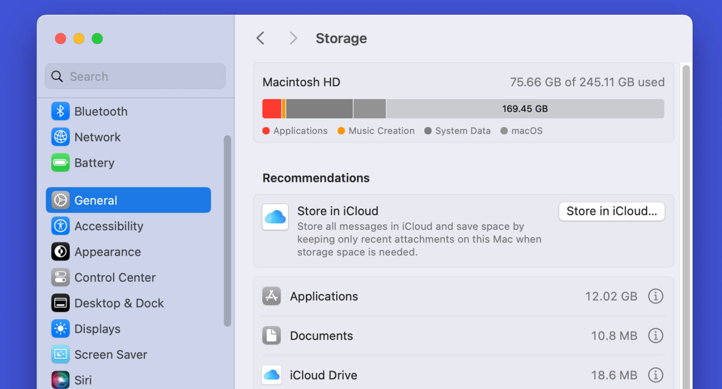Click the grayed-out forward chevron

293,38
